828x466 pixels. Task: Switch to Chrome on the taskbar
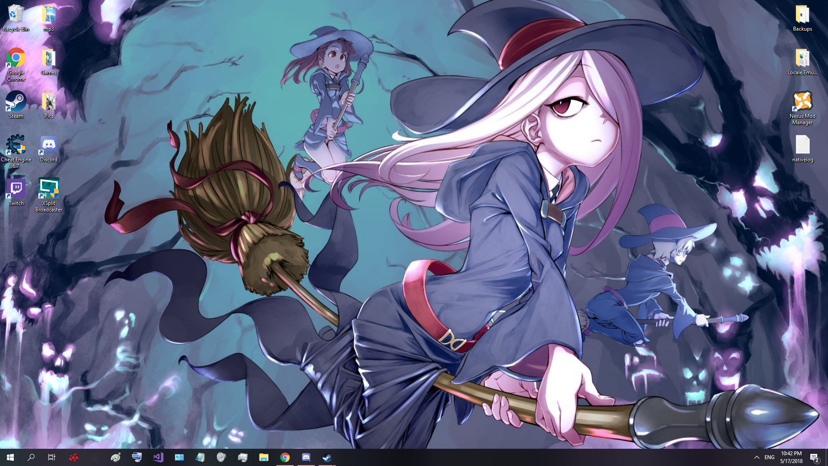(x=285, y=457)
